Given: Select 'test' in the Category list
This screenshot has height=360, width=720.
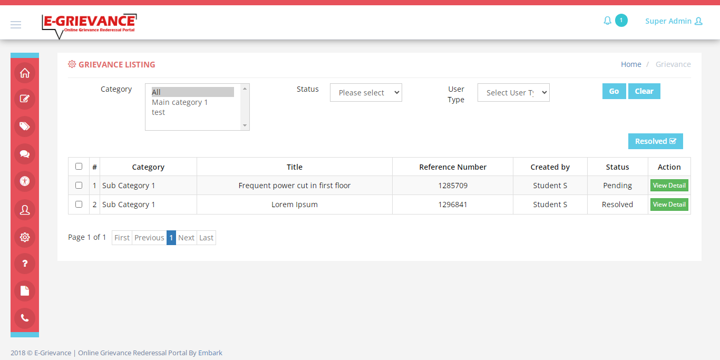Looking at the screenshot, I should pos(159,112).
